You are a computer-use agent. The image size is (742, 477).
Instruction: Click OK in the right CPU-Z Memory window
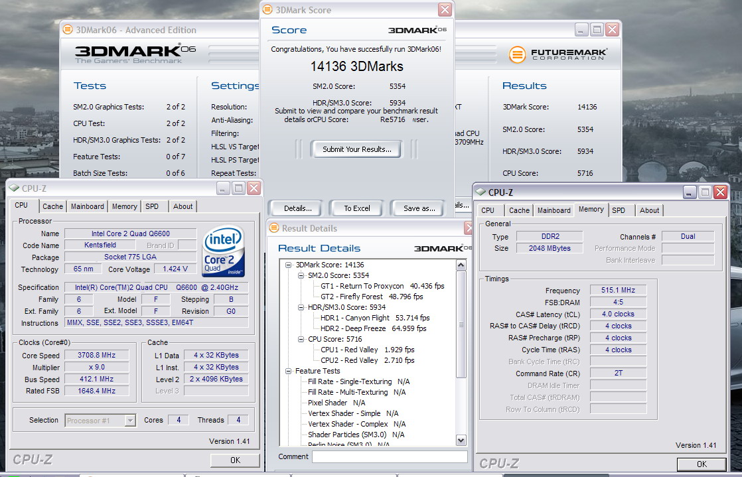702,464
